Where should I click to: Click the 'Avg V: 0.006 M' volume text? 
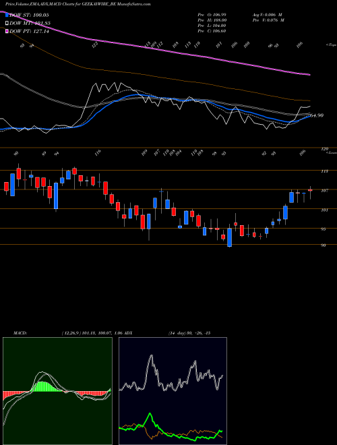pyautogui.click(x=268, y=14)
